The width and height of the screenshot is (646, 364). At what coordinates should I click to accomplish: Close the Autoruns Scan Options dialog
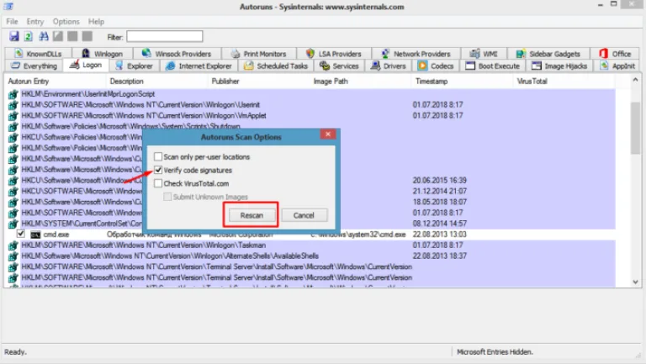328,135
